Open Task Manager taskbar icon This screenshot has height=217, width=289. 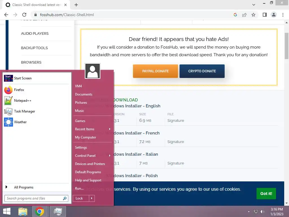point(58,211)
